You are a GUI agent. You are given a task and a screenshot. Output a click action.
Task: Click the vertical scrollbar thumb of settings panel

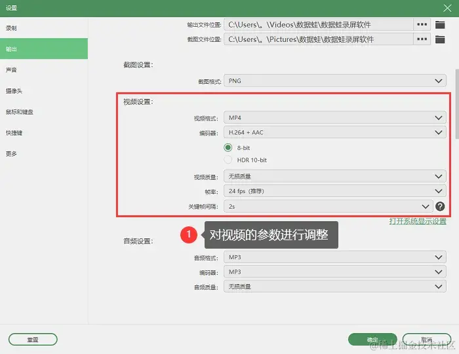point(457,104)
